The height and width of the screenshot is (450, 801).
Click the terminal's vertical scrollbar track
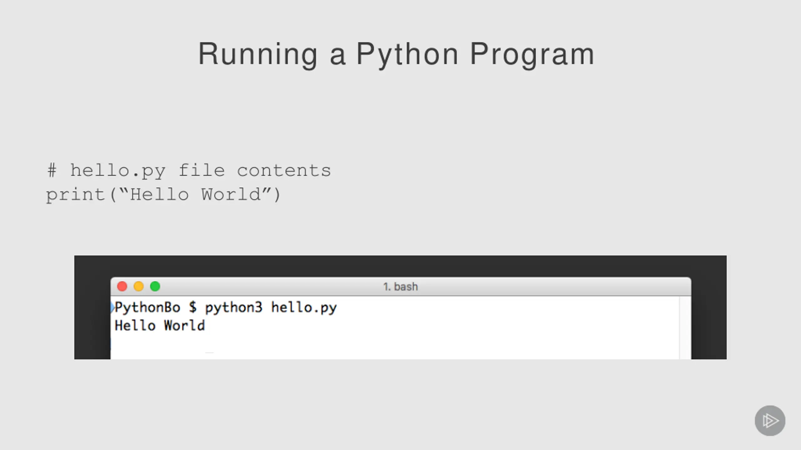click(685, 327)
